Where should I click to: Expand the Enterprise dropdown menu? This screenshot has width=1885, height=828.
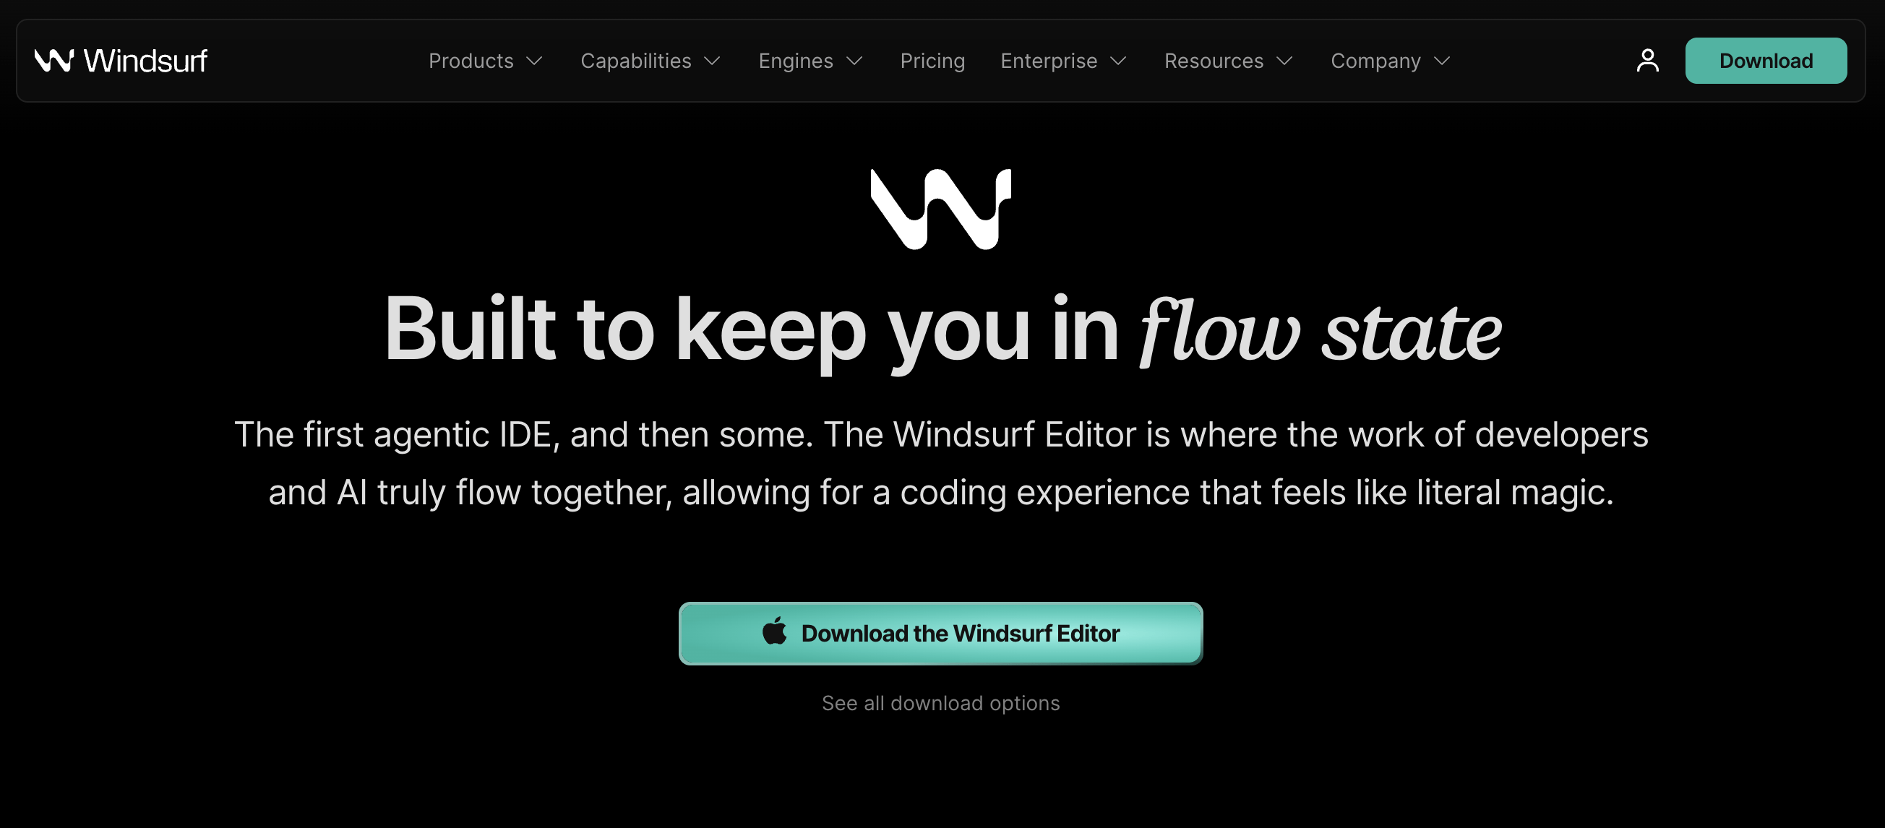click(1063, 61)
